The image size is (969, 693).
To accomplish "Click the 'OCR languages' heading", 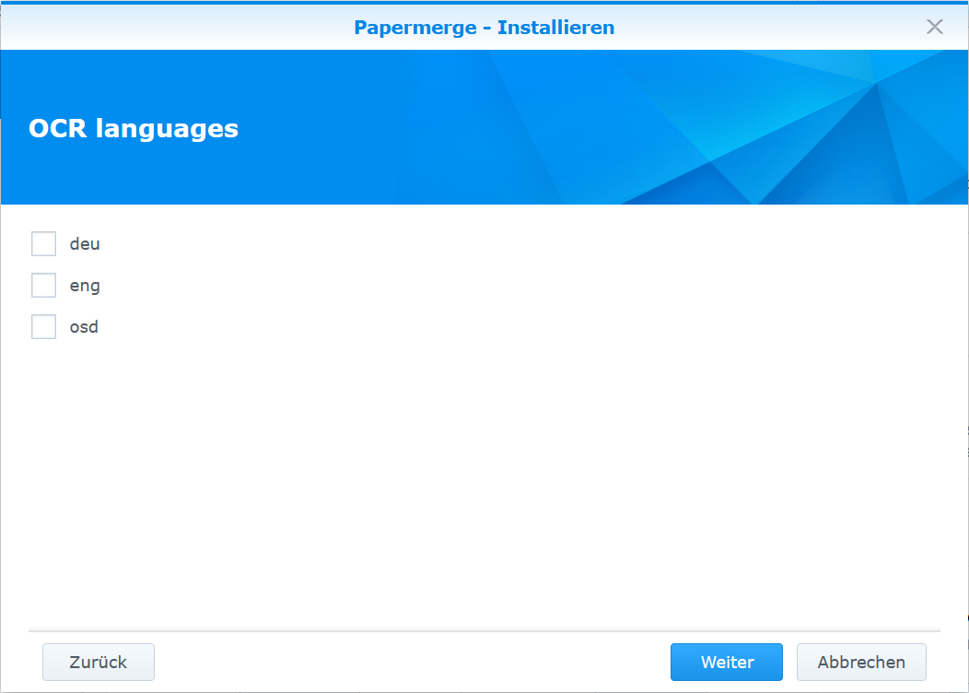I will 134,129.
